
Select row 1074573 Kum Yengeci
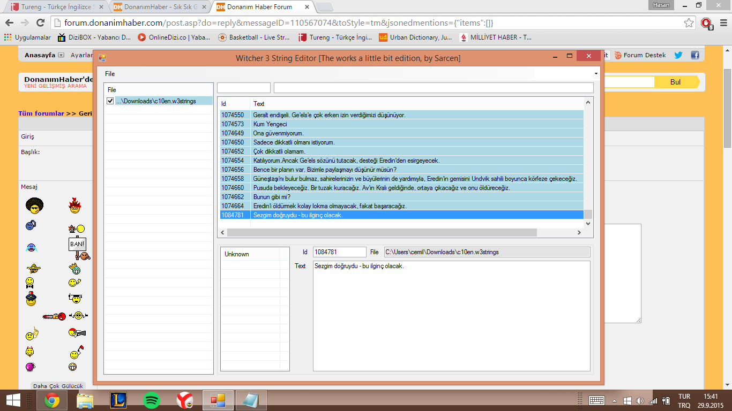[401, 124]
